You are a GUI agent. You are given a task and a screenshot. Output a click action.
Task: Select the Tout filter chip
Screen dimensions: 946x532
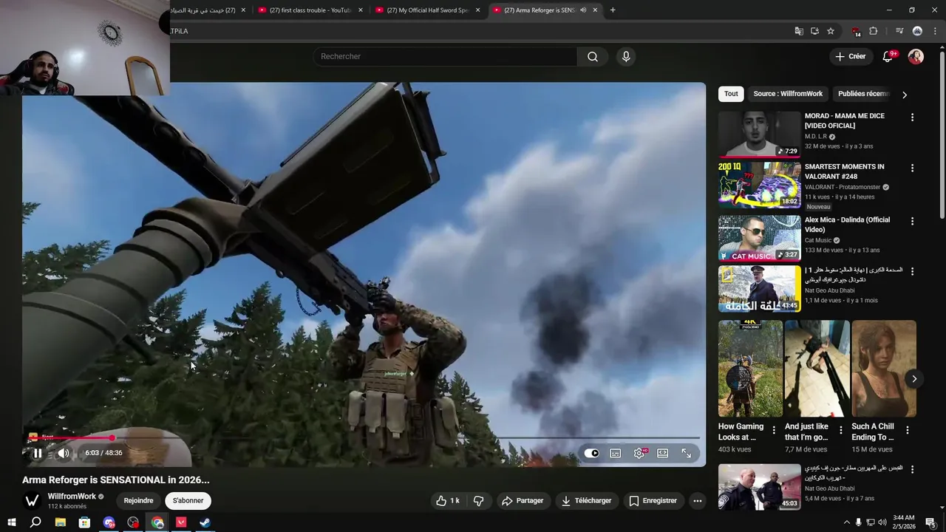tap(731, 94)
